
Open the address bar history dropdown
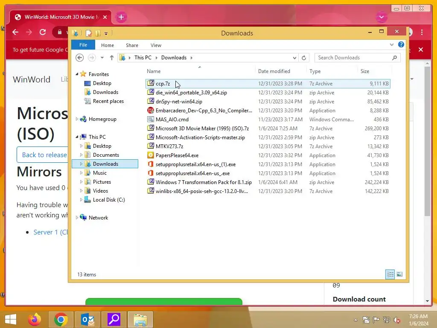[x=294, y=58]
